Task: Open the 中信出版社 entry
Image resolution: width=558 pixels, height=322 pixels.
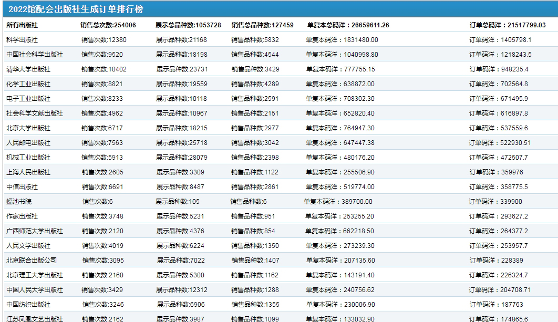Action: 22,187
